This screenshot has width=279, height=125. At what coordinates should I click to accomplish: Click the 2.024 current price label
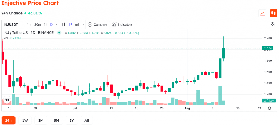268,48
